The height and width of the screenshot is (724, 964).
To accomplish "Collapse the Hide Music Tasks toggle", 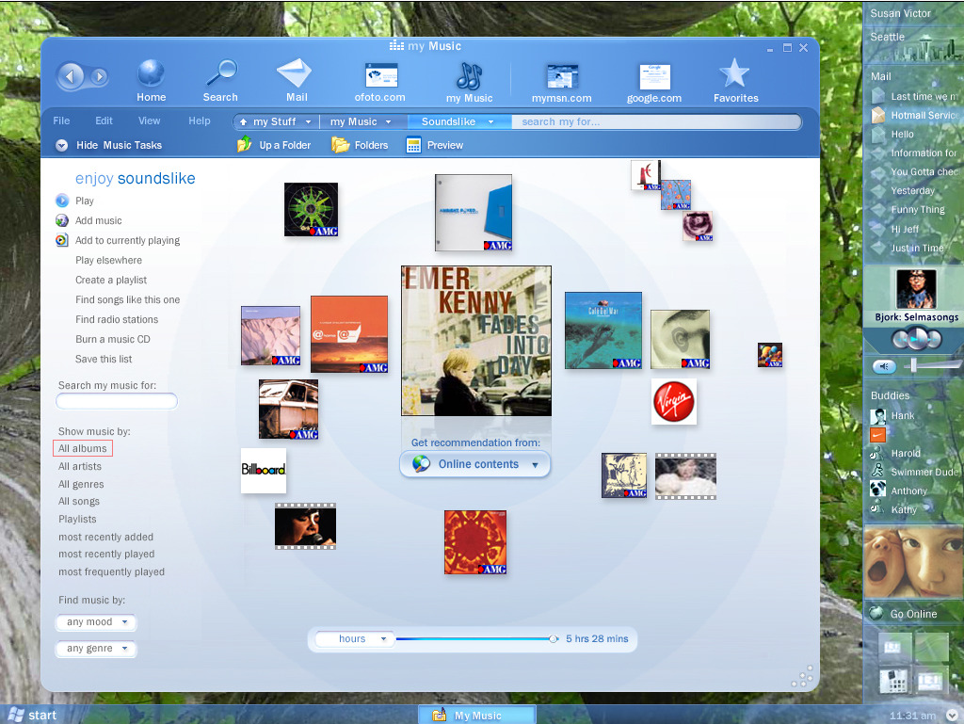I will (62, 145).
